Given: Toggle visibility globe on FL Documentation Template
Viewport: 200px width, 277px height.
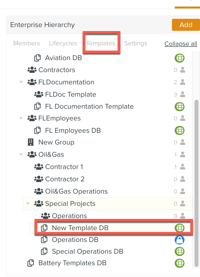Looking at the screenshot, I should pyautogui.click(x=179, y=106).
